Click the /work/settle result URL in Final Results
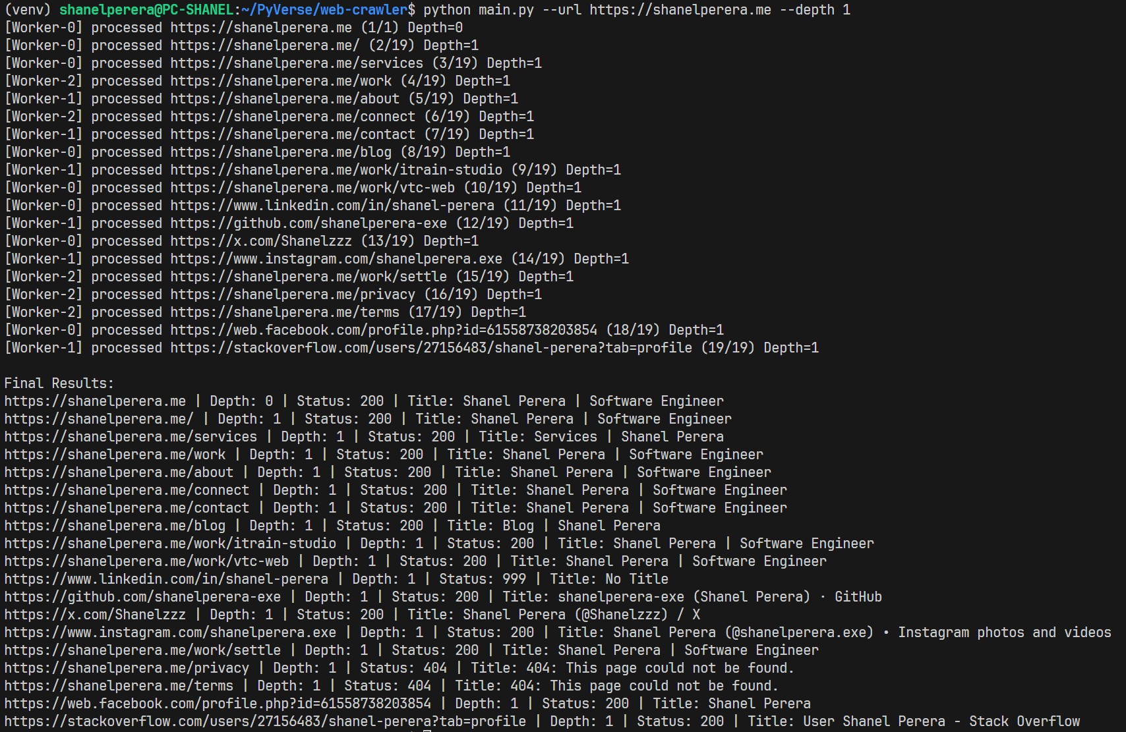 [142, 650]
